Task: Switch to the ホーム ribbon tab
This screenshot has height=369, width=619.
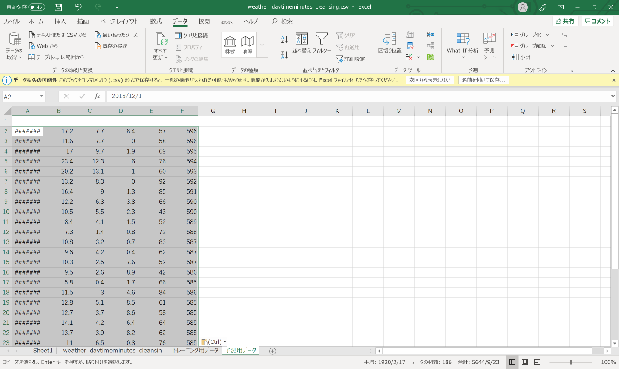Action: point(36,21)
